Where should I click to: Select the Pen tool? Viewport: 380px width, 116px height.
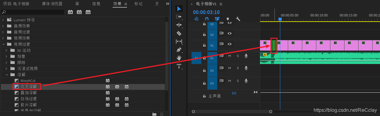(x=179, y=50)
